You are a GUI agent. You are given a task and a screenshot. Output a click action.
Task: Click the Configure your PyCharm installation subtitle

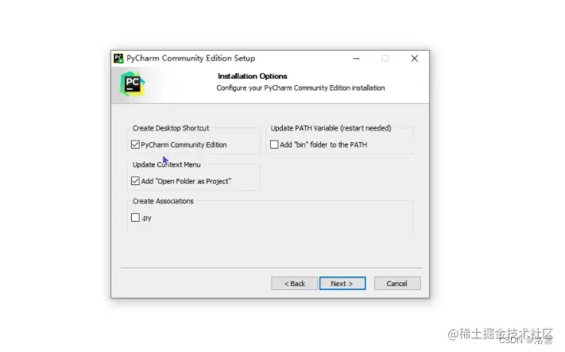[300, 88]
